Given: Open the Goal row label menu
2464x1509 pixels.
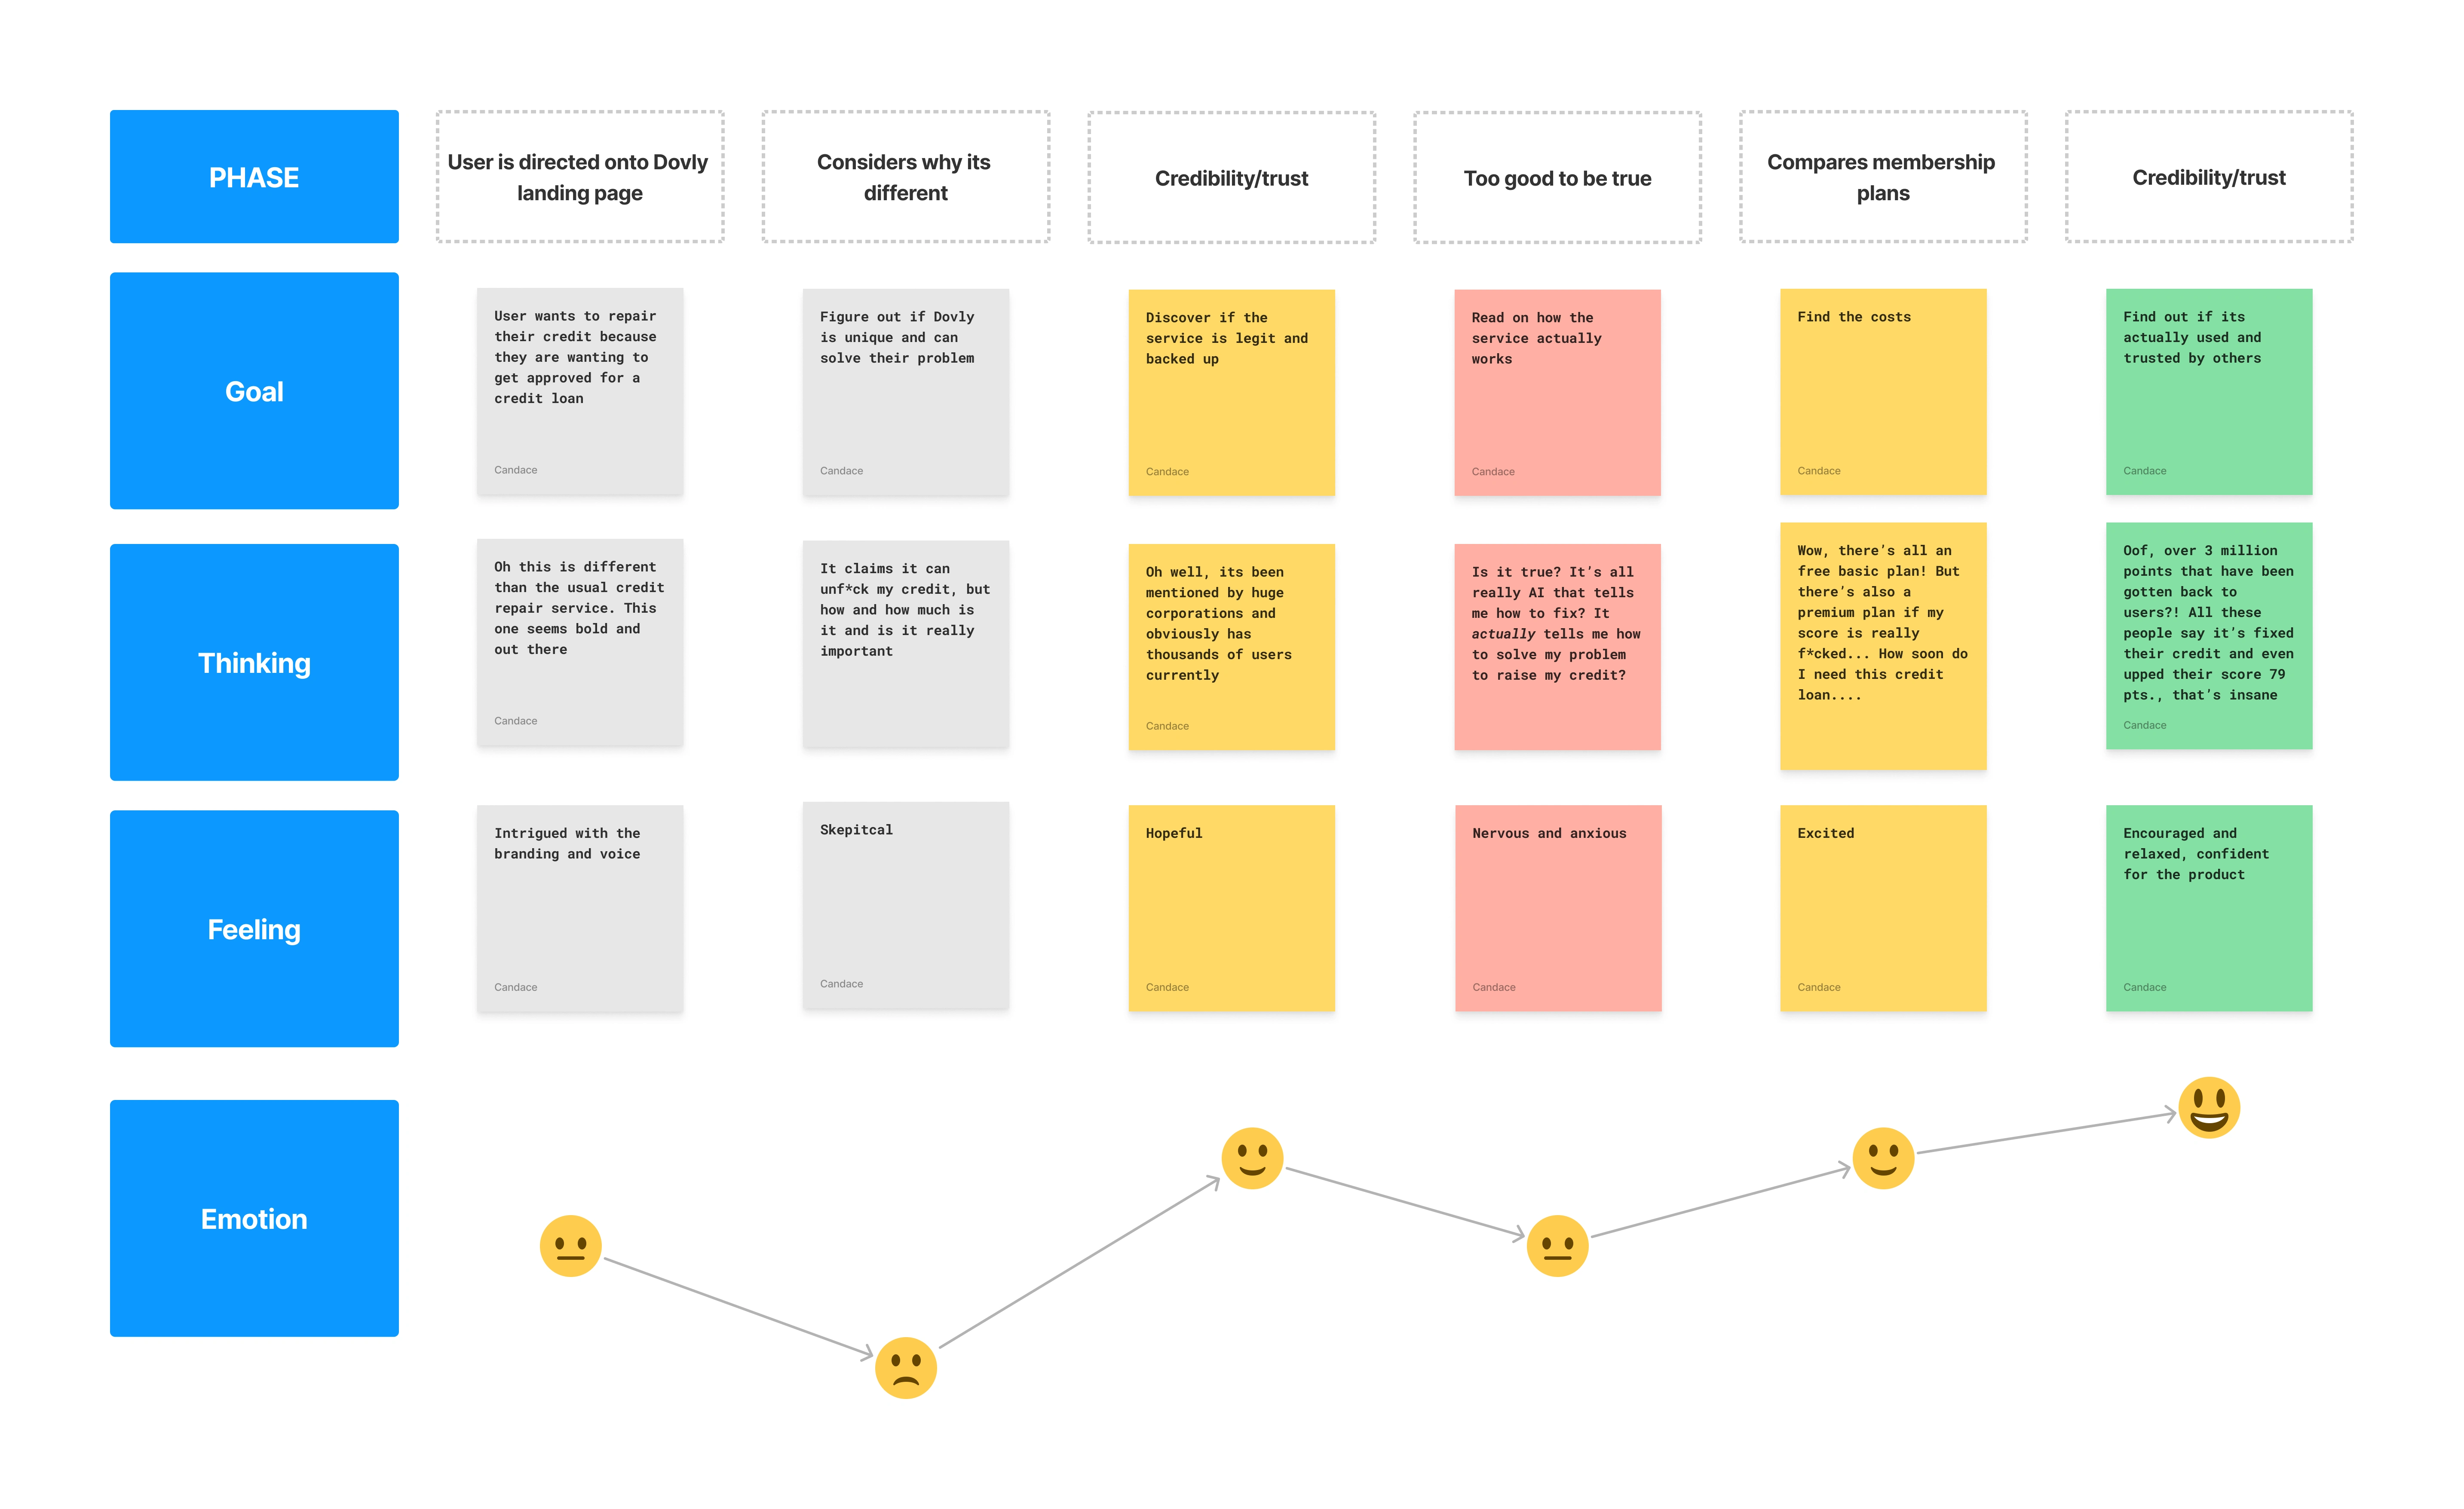Looking at the screenshot, I should coord(254,391).
